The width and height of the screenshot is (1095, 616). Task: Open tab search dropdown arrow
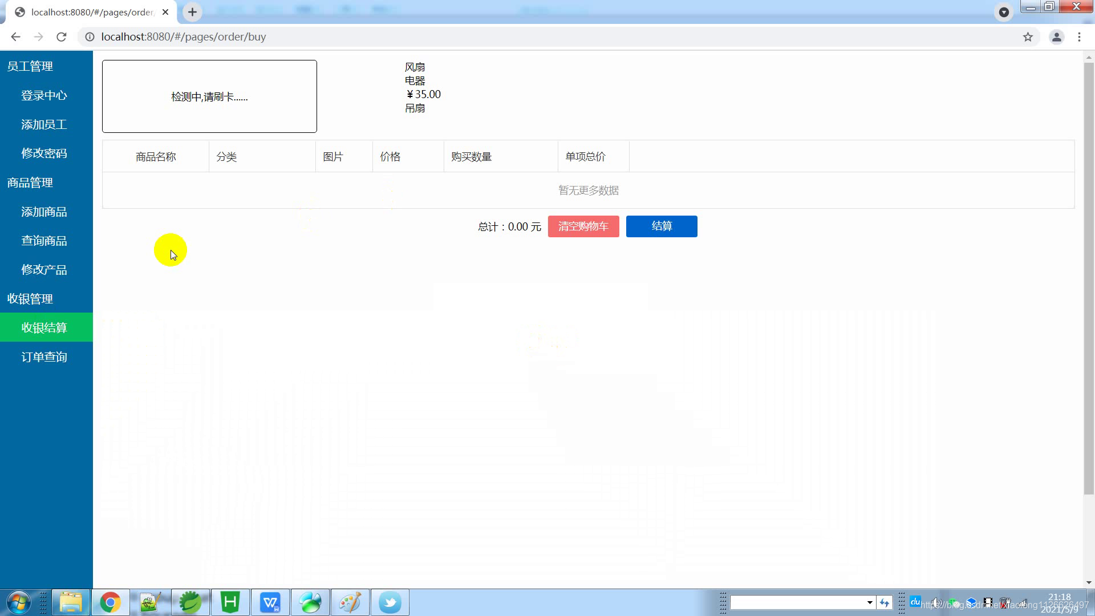(x=1004, y=12)
